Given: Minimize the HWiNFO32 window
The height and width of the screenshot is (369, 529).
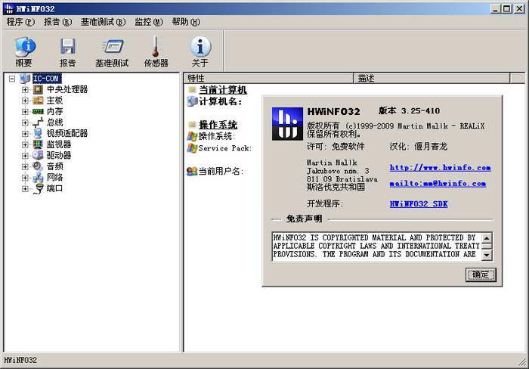Looking at the screenshot, I should click(x=495, y=9).
